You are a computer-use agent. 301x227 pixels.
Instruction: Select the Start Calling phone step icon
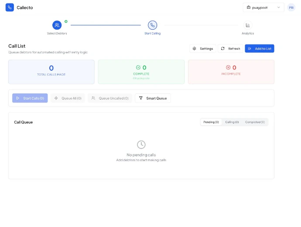point(152,25)
